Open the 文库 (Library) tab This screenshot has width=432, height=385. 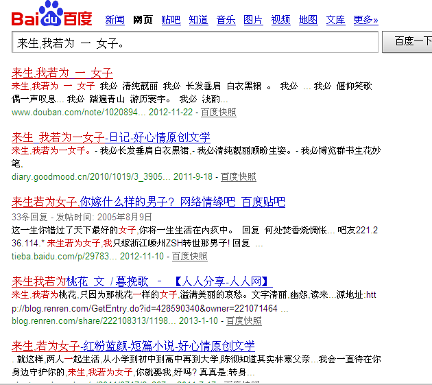pyautogui.click(x=335, y=20)
